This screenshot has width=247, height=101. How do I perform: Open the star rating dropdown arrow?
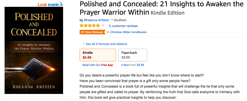point(103,26)
